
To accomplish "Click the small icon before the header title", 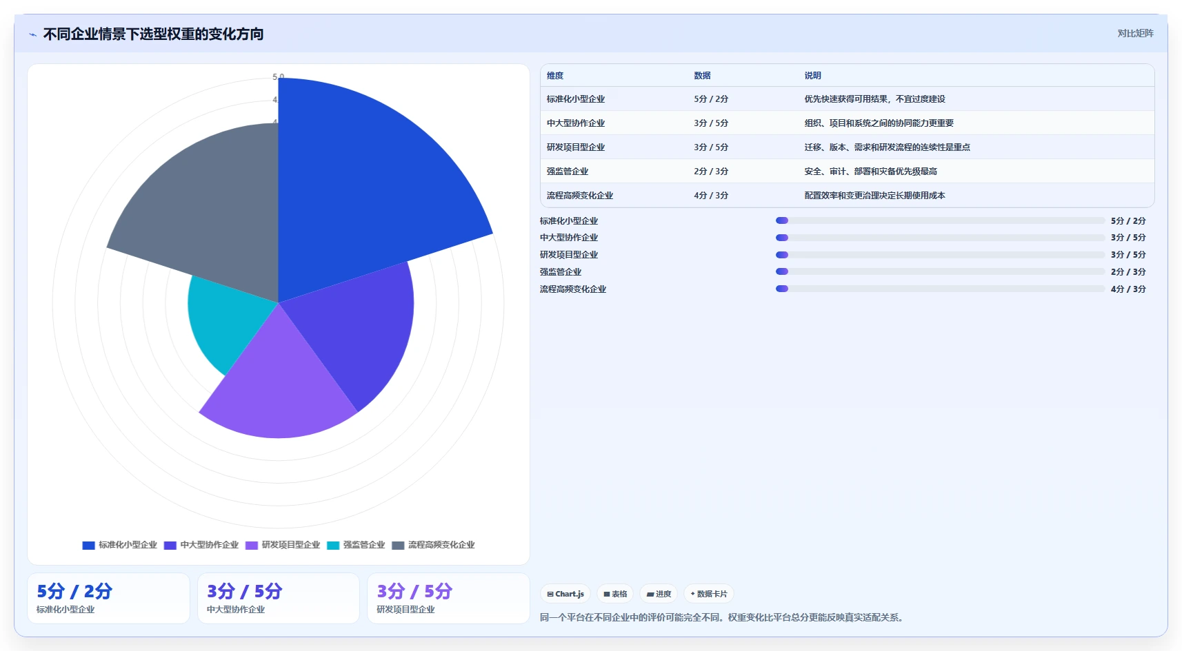I will pos(32,34).
